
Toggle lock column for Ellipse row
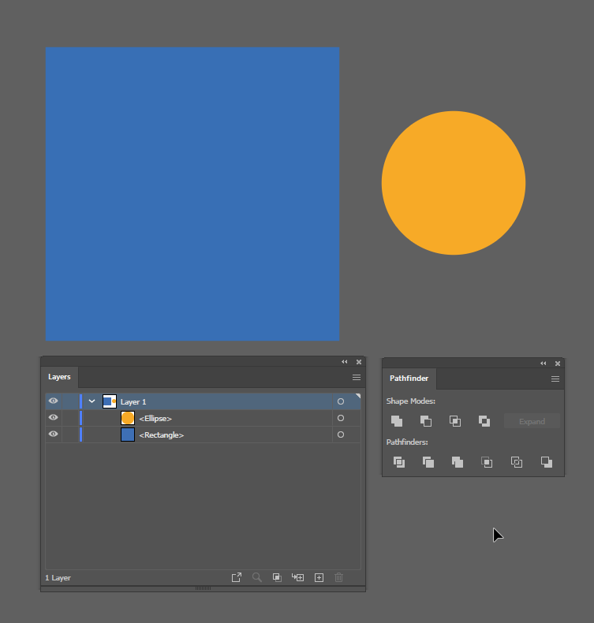(70, 418)
